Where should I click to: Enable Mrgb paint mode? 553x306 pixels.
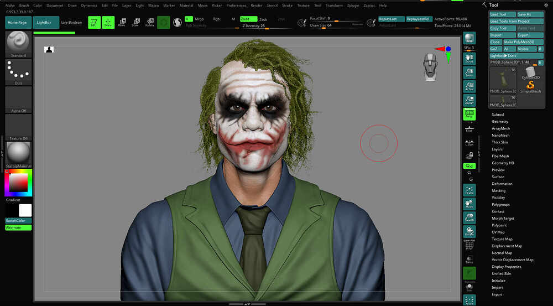199,19
